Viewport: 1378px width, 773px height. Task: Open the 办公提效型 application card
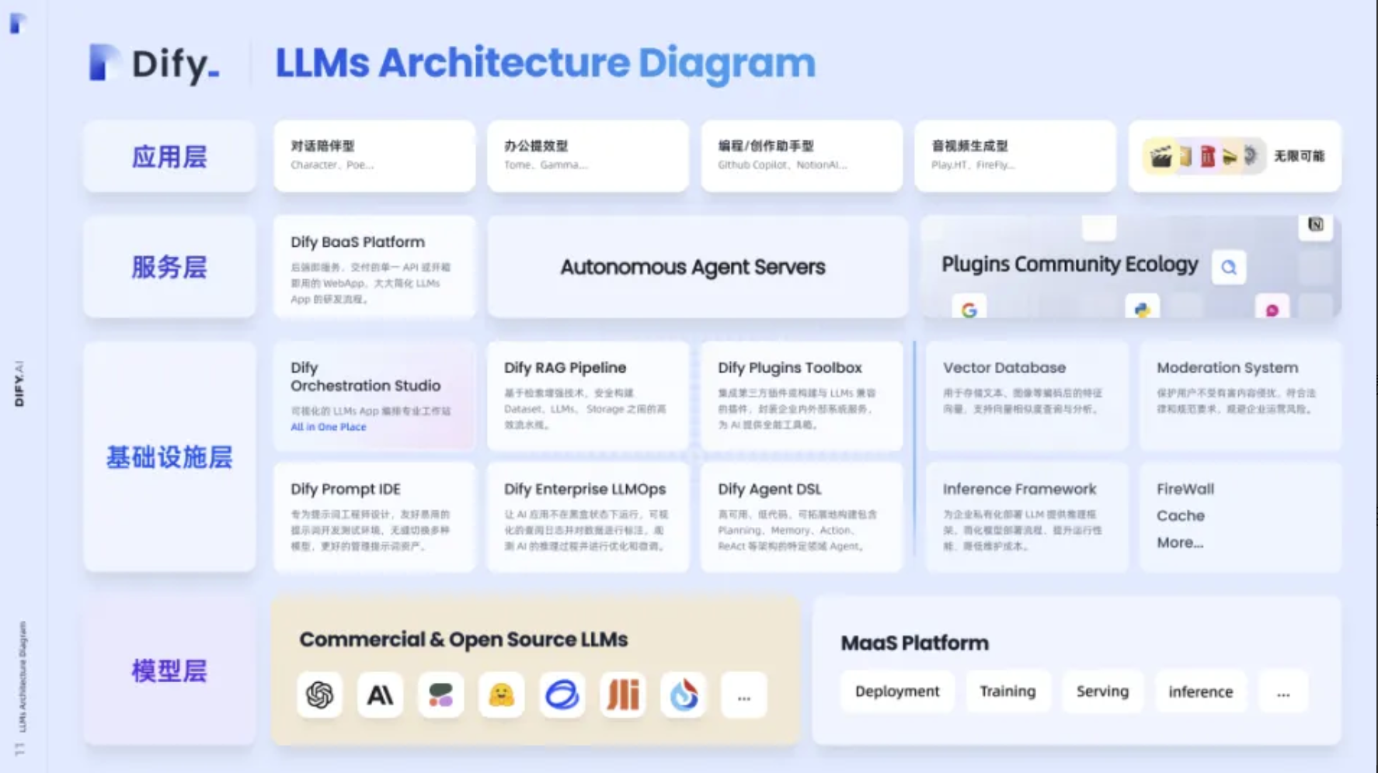click(x=588, y=156)
